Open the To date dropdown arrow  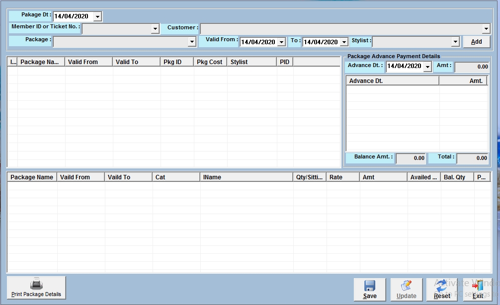[x=344, y=42]
